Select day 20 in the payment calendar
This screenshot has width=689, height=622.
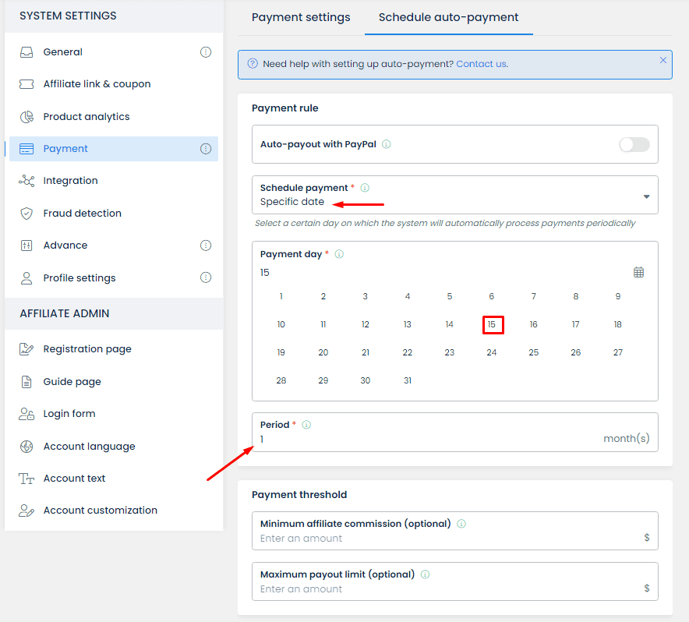point(323,352)
